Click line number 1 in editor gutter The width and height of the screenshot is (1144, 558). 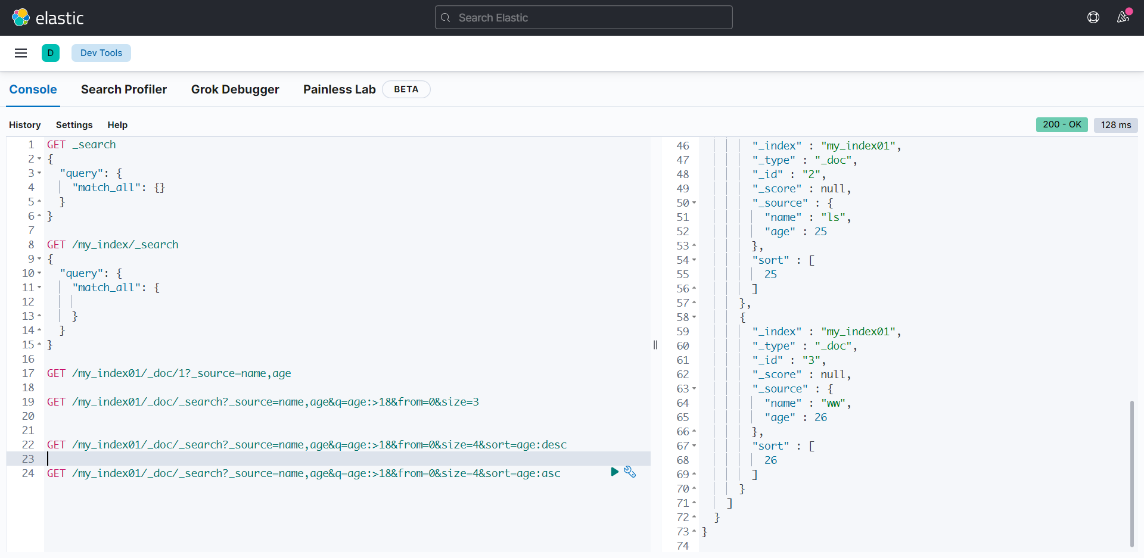tap(31, 145)
